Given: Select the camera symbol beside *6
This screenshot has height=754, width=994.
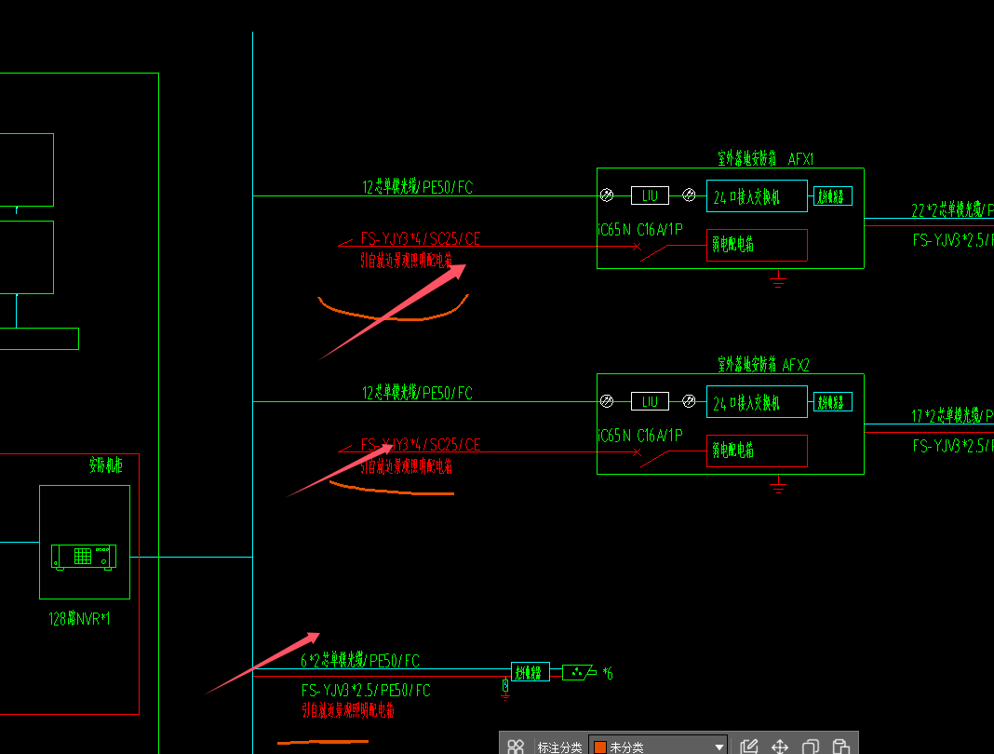Looking at the screenshot, I should click(x=579, y=671).
